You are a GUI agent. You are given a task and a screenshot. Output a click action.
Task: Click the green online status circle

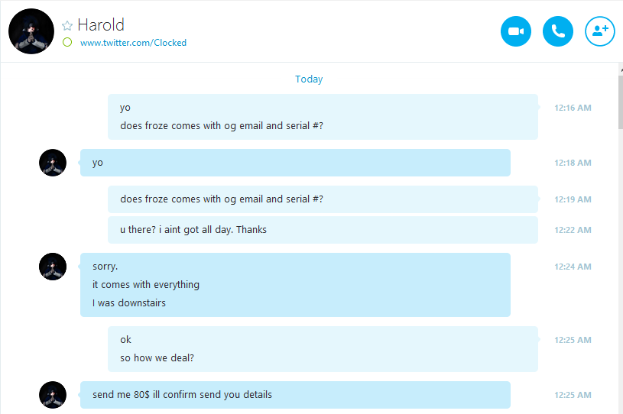point(67,42)
